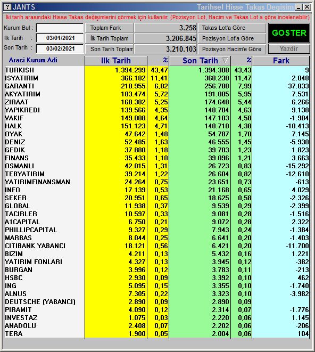Select the OSMANLI row
This screenshot has width=315, height=352.
(x=157, y=166)
